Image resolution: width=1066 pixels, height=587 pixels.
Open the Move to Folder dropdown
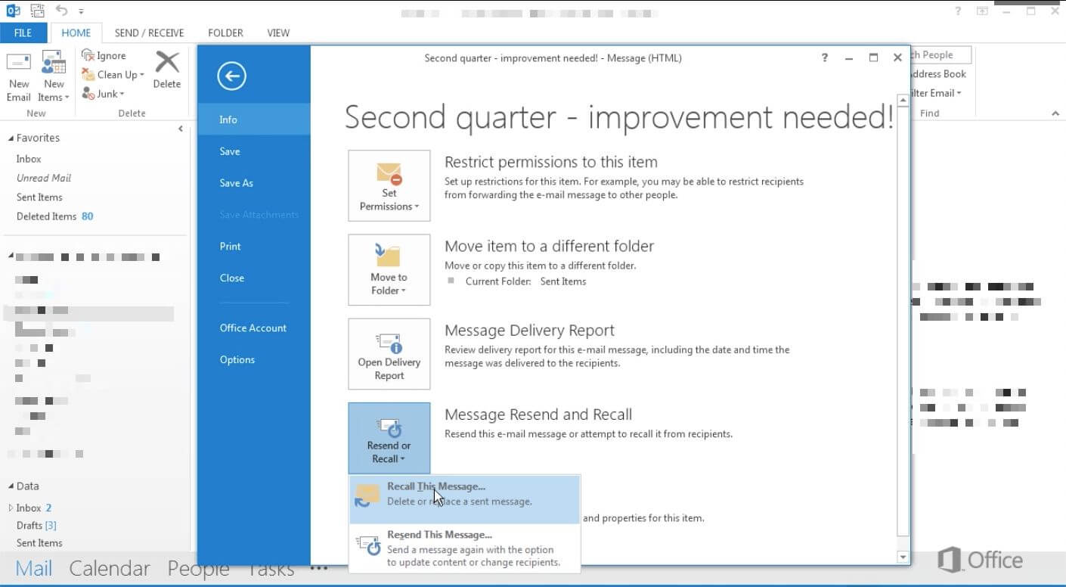point(389,270)
